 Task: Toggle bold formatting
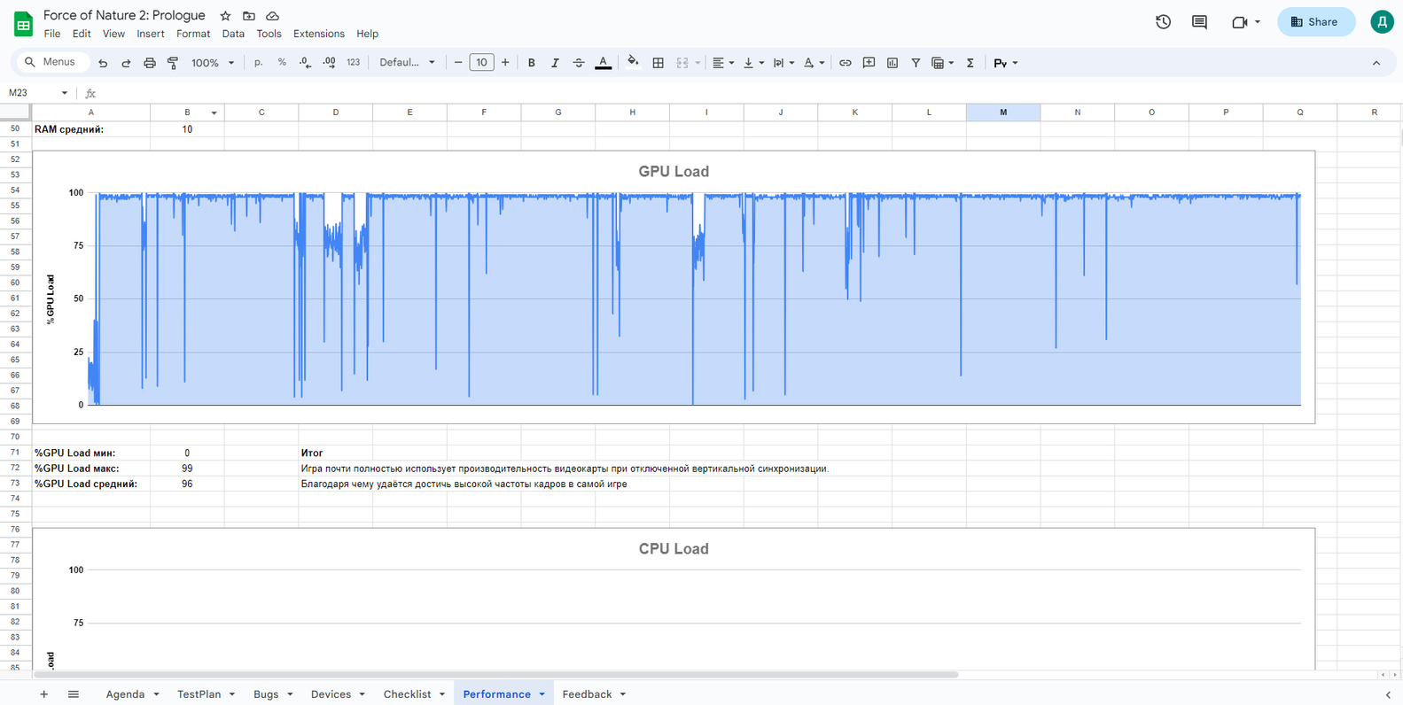[531, 63]
